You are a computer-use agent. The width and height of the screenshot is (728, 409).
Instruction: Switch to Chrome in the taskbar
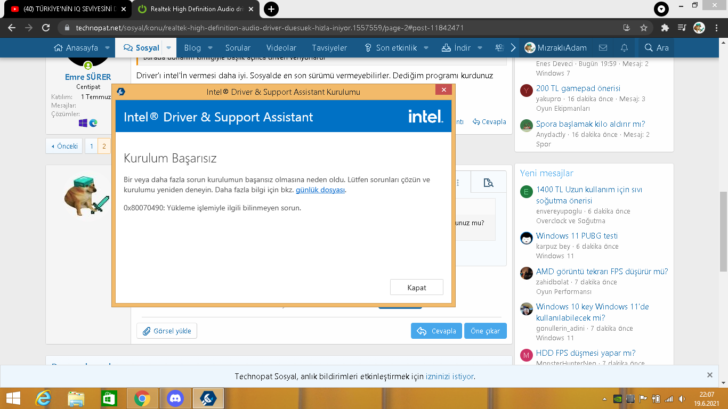(142, 398)
